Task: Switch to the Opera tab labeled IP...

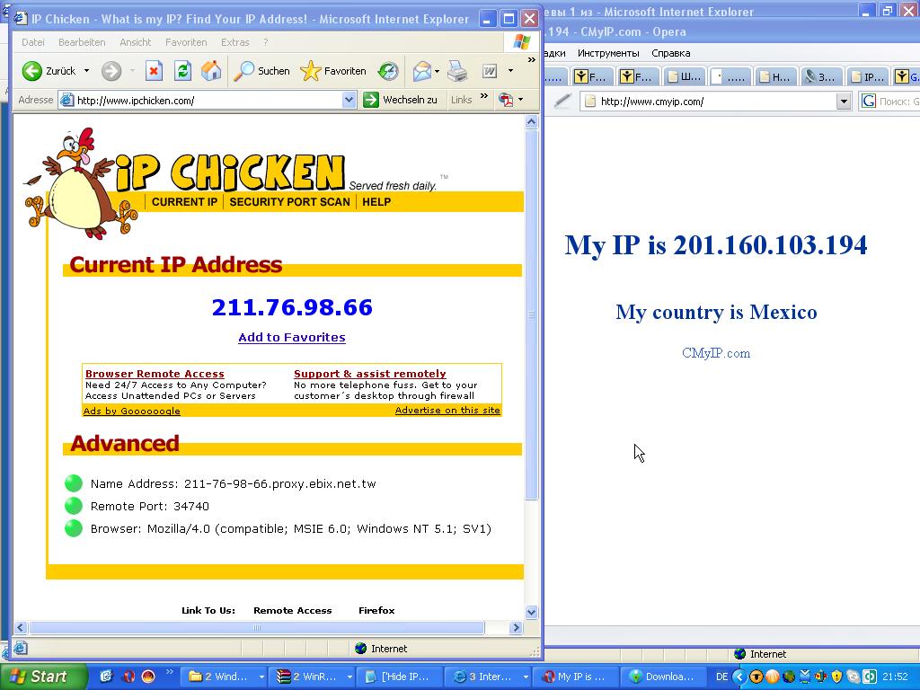Action: tap(867, 76)
